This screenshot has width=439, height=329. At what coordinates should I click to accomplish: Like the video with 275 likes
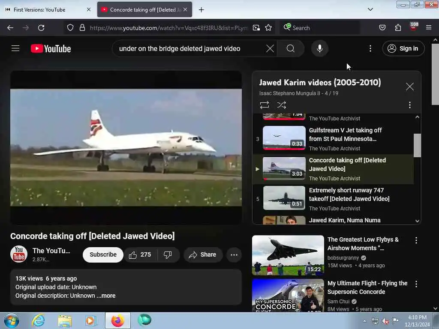(140, 254)
